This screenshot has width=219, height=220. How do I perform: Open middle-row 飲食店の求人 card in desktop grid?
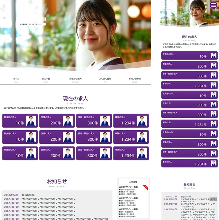click(20, 137)
